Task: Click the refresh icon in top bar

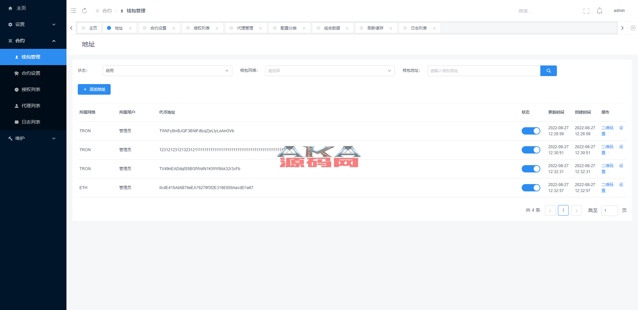Action: [x=84, y=11]
